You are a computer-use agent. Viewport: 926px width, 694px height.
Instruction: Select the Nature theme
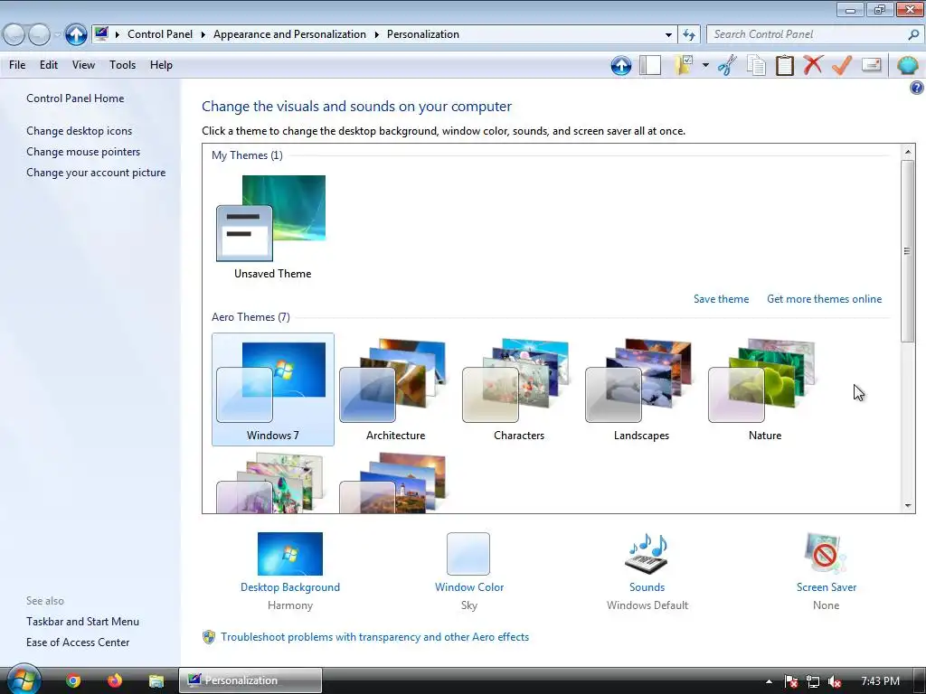[764, 389]
